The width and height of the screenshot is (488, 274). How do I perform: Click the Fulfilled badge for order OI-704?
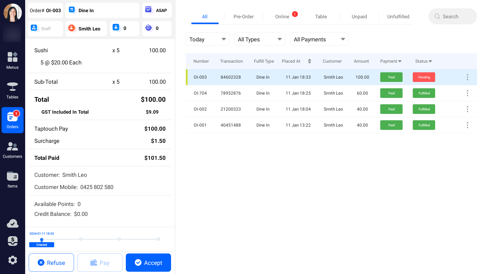click(424, 93)
